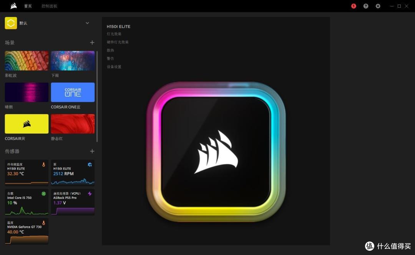This screenshot has height=255, width=415.
Task: Open the 散热 cooling menu item
Action: coord(110,50)
